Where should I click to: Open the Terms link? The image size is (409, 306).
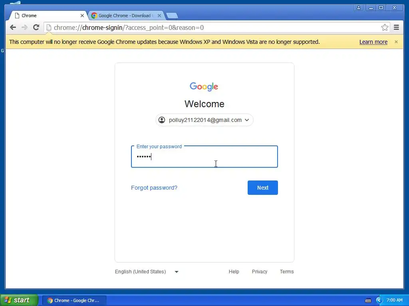coord(287,272)
